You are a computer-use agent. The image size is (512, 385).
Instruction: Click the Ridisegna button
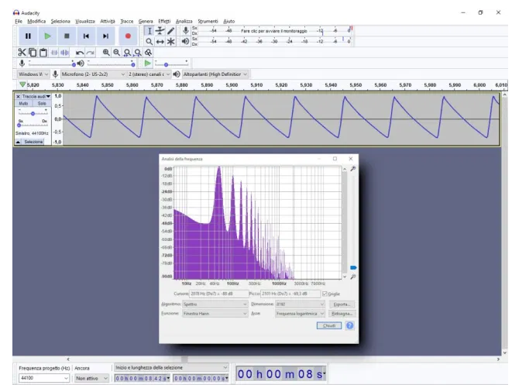[x=342, y=314]
